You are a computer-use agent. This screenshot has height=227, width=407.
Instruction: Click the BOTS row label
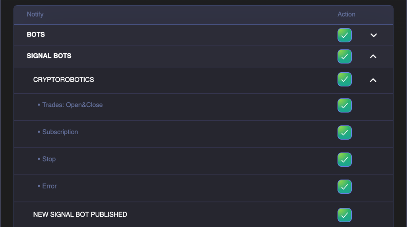coord(36,35)
